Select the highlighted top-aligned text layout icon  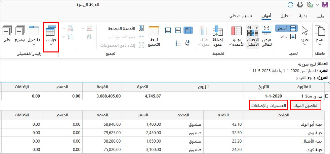(x=188, y=30)
